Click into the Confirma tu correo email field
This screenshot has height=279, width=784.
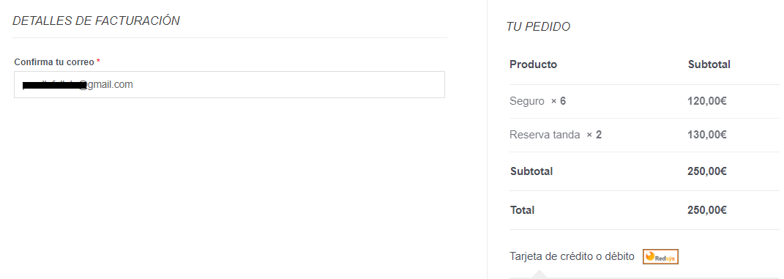pyautogui.click(x=230, y=84)
